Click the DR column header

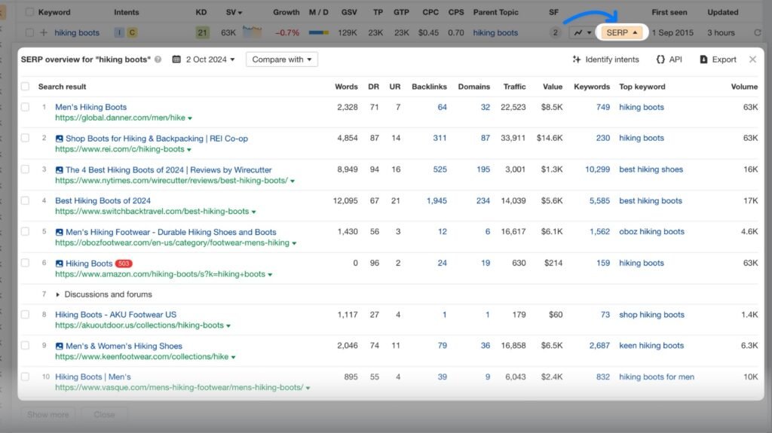pos(374,87)
